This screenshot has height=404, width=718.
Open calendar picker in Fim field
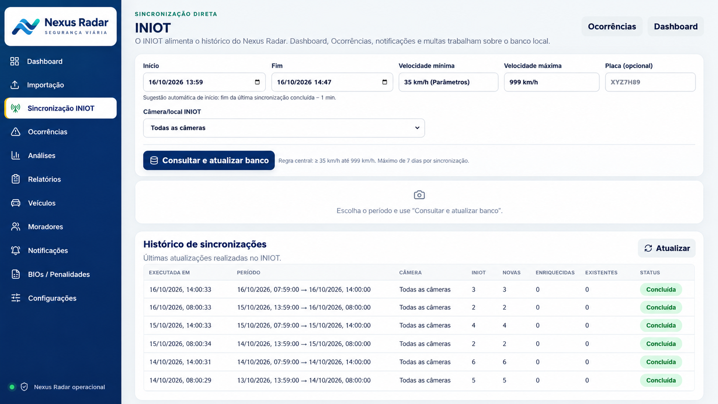pos(384,82)
